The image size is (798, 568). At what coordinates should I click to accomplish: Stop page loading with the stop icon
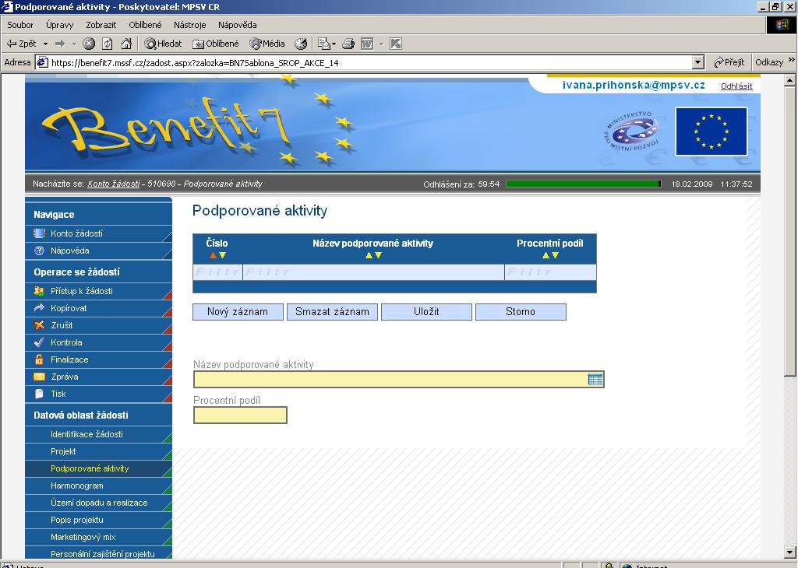(x=89, y=44)
